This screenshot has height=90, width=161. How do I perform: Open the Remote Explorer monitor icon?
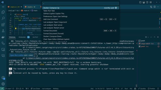[x=3, y=49]
